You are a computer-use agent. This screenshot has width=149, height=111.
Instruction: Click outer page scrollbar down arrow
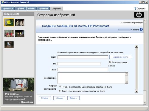tap(145, 103)
